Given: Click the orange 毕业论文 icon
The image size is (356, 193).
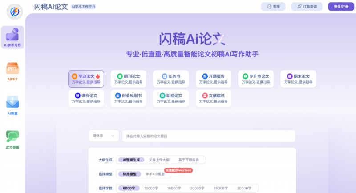Looking at the screenshot, I should point(74,76).
